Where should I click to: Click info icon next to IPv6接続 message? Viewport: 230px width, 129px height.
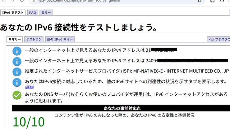click(x=17, y=82)
